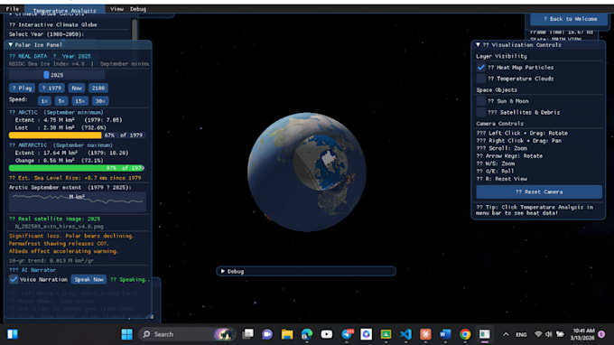Set playback speed to 15x
Viewport: 614px width, 345px height.
point(79,101)
